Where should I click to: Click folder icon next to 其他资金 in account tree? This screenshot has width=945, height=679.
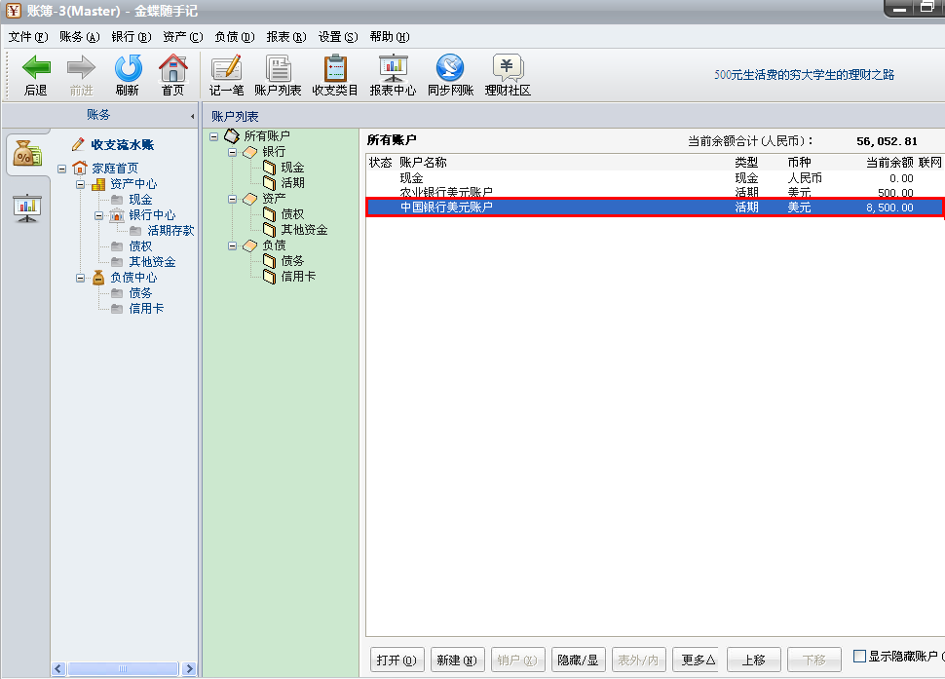coord(270,230)
